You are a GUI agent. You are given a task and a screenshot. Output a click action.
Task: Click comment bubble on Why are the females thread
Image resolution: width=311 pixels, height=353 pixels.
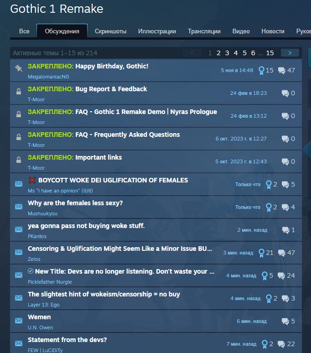[x=285, y=208]
